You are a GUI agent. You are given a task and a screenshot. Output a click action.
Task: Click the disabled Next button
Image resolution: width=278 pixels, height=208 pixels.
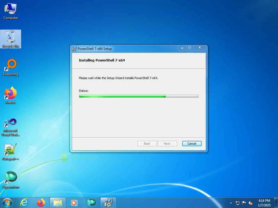(167, 144)
